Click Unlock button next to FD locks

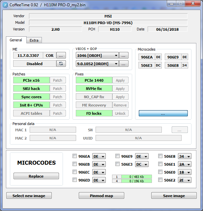point(120,113)
